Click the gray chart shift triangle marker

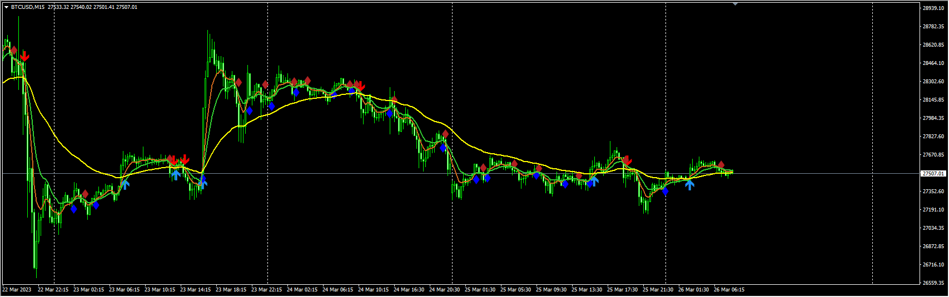pos(736,4)
